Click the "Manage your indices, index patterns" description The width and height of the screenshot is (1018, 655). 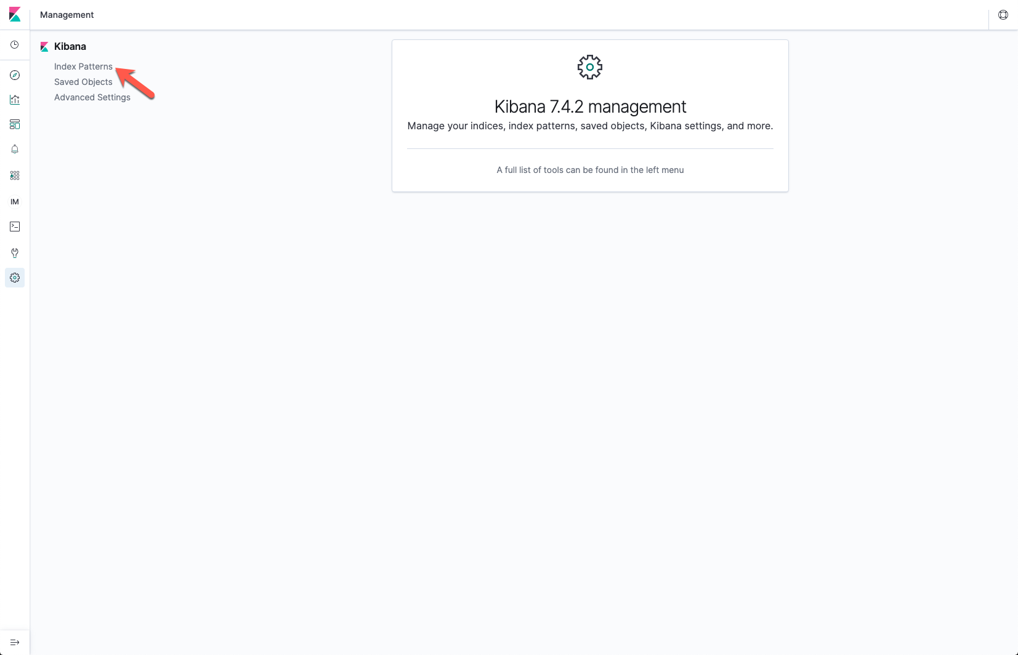click(590, 126)
